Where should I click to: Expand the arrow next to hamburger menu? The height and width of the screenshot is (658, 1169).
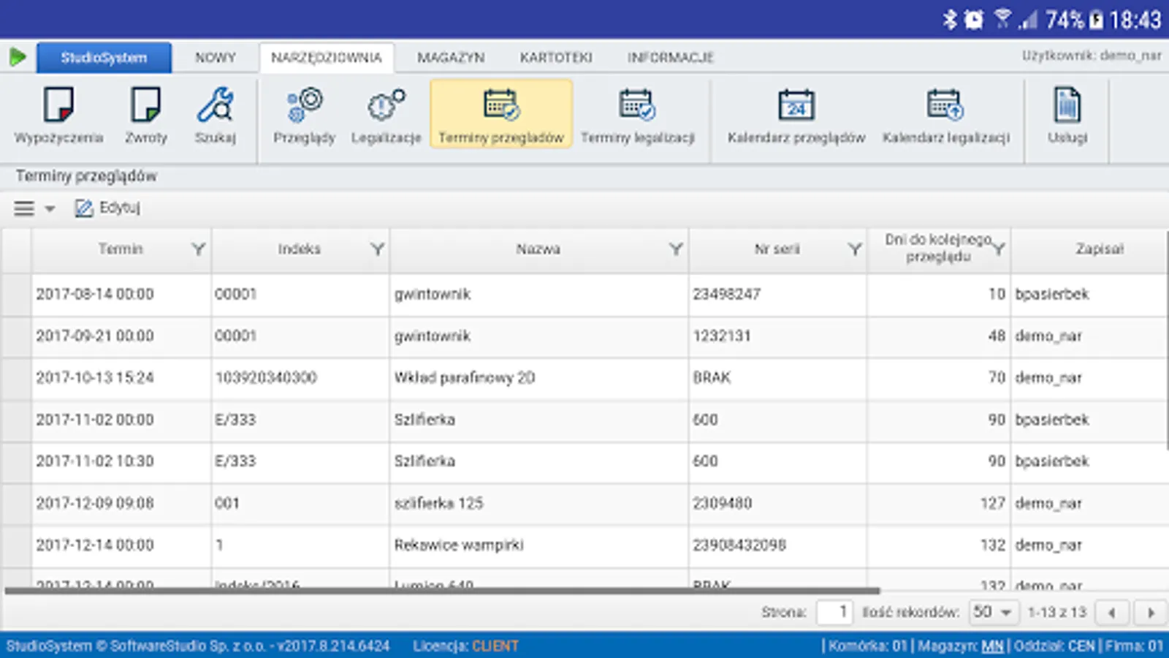click(x=50, y=208)
